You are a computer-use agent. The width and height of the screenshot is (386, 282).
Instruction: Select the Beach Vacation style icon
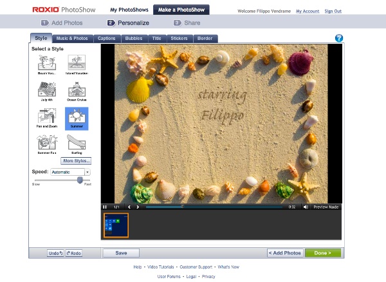[x=47, y=62]
